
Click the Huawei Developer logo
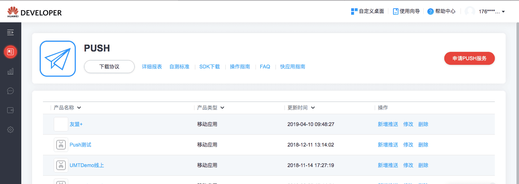click(x=35, y=12)
